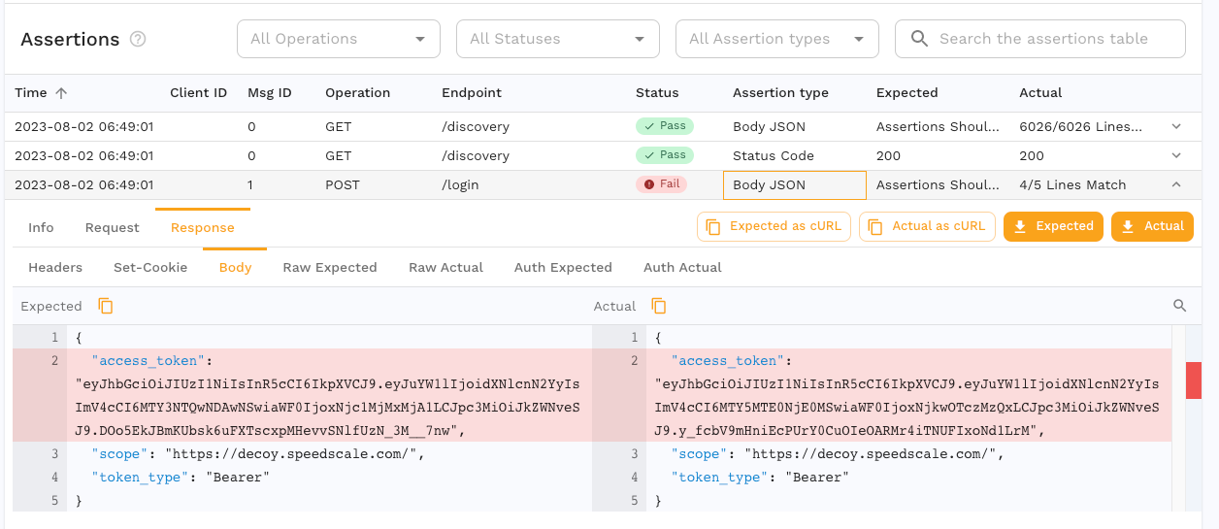Viewport: 1219px width, 529px height.
Task: Open the Headers sub-tab
Action: click(x=55, y=267)
